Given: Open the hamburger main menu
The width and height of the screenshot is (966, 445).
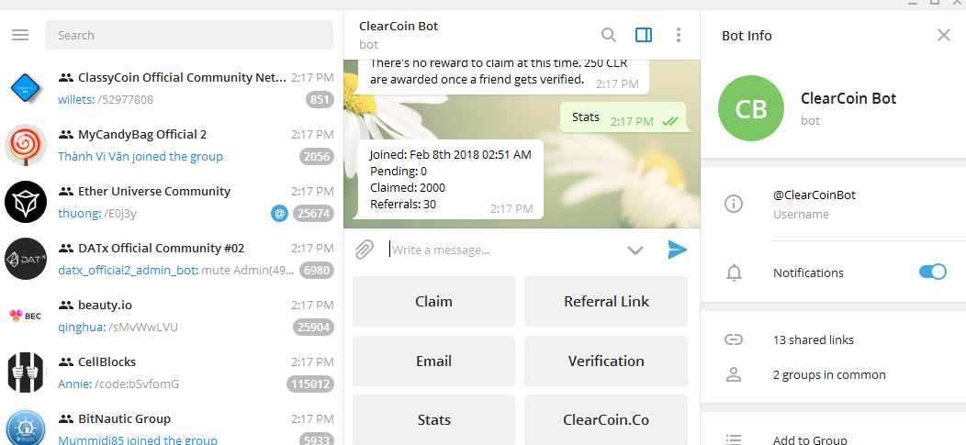Looking at the screenshot, I should point(20,35).
